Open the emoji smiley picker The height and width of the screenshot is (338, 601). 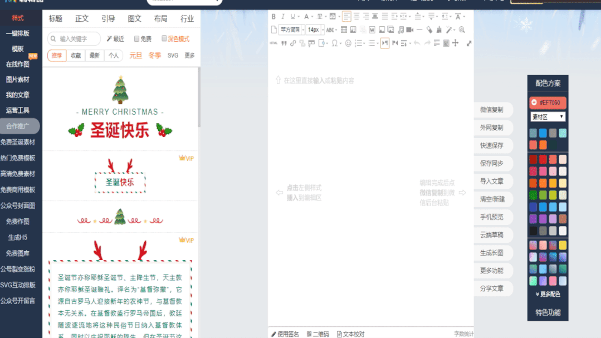(x=348, y=43)
